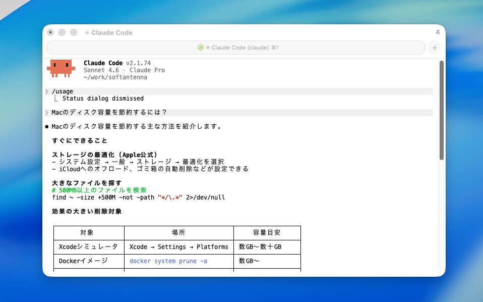This screenshot has height=302, width=483.
Task: Click the find command with -size +500M
Action: pos(139,197)
